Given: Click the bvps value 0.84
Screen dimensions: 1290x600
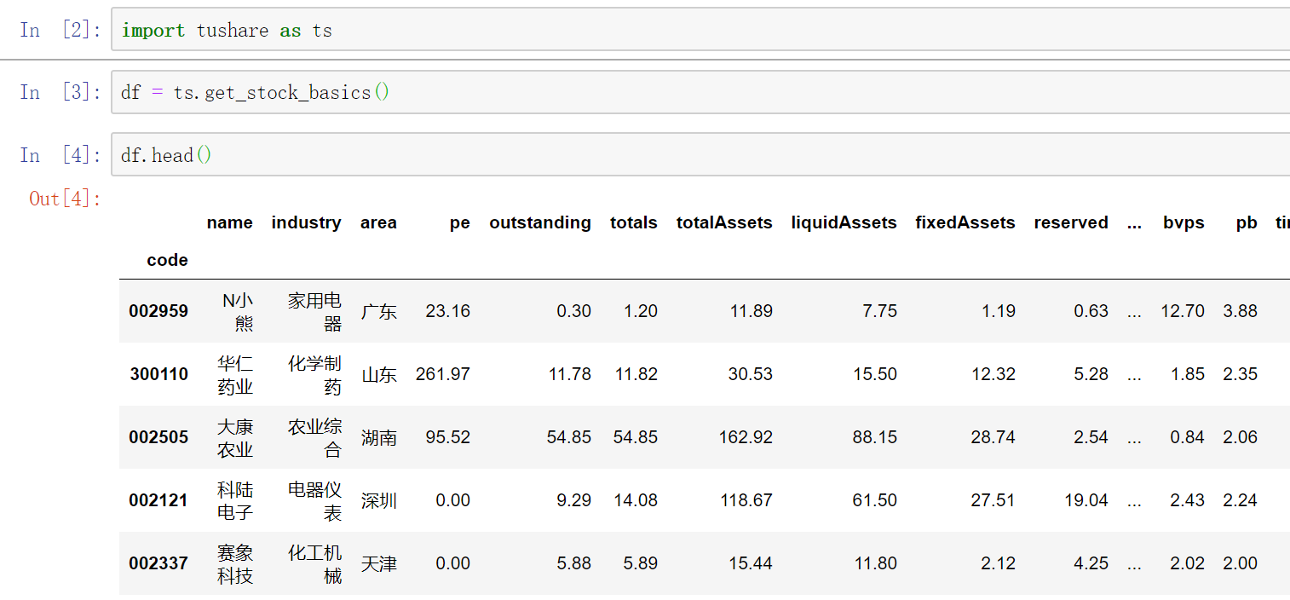Looking at the screenshot, I should click(x=1188, y=437).
